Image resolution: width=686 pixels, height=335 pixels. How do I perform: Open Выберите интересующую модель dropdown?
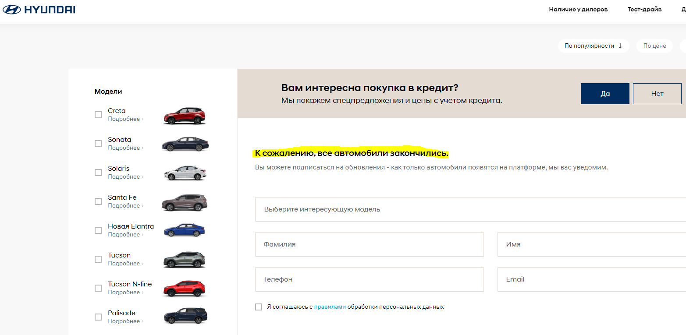tap(470, 209)
